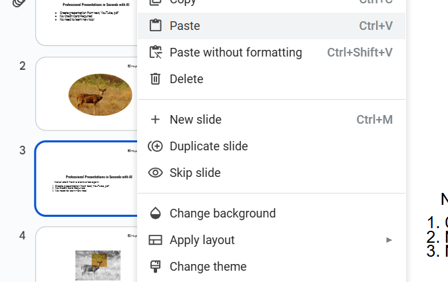The width and height of the screenshot is (448, 282).
Task: Select highlighted slide 3 thumbnail
Action: [x=87, y=178]
